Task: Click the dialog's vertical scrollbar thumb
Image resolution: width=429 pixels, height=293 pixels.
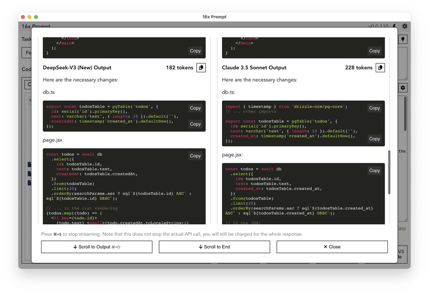Action: [389, 172]
